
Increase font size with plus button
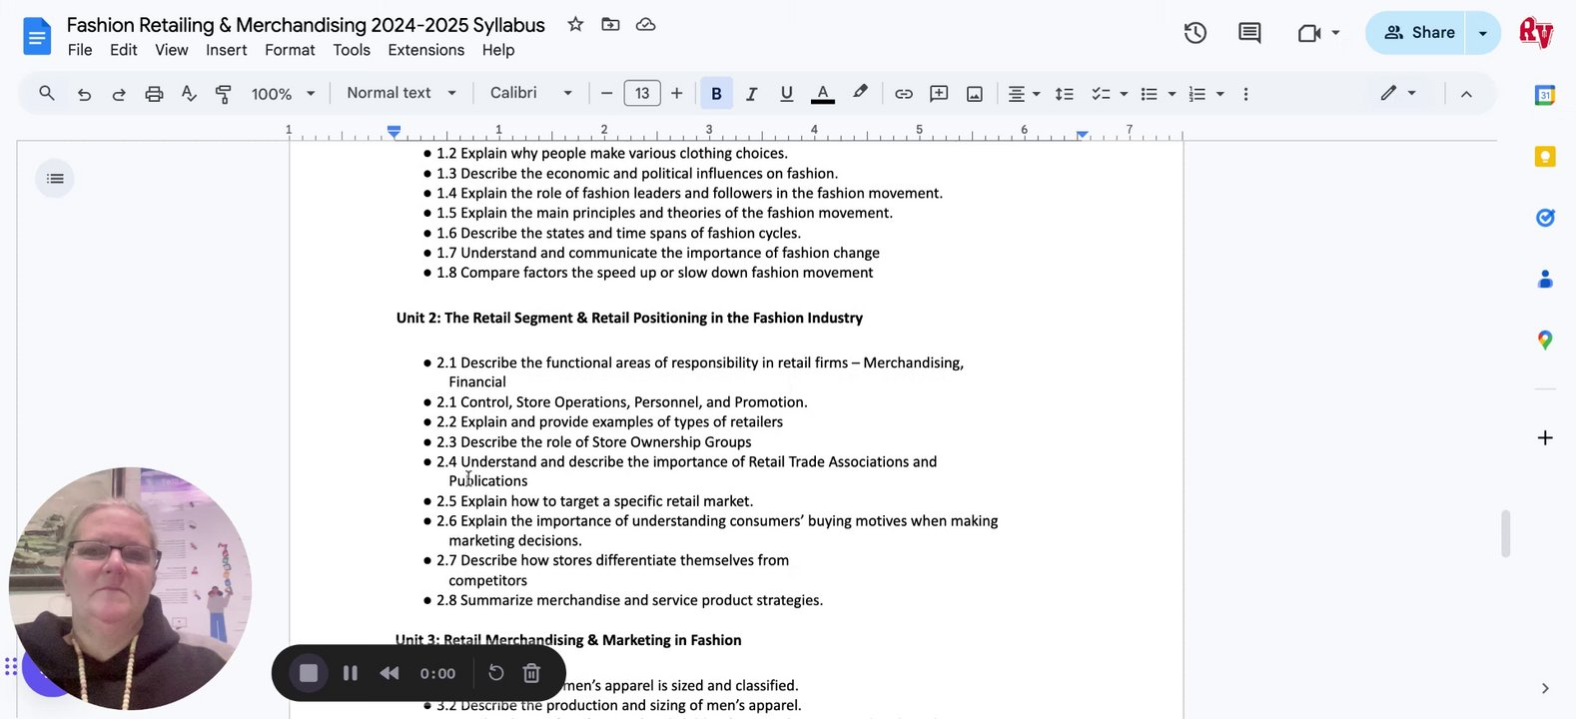click(x=677, y=94)
